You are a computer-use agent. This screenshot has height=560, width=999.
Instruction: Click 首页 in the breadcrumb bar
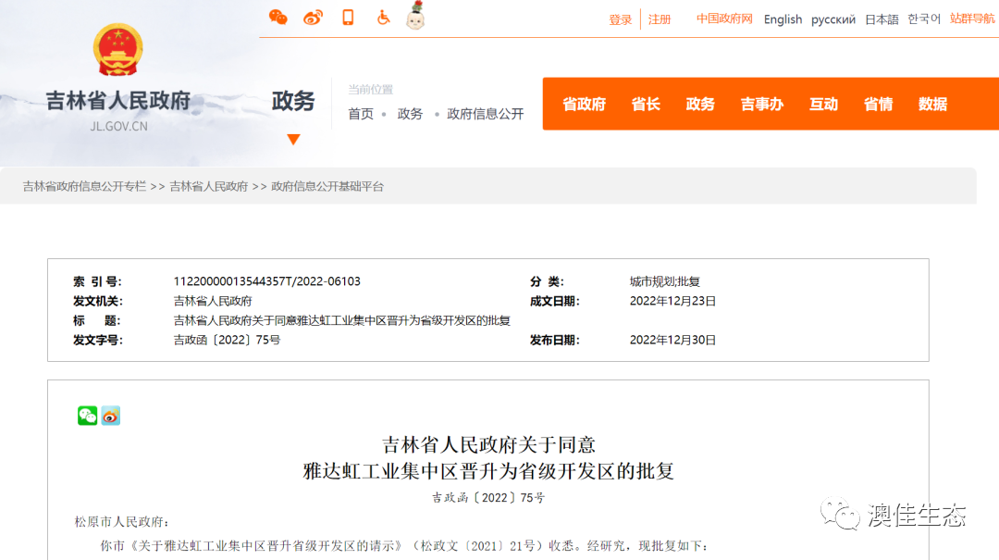pos(360,114)
